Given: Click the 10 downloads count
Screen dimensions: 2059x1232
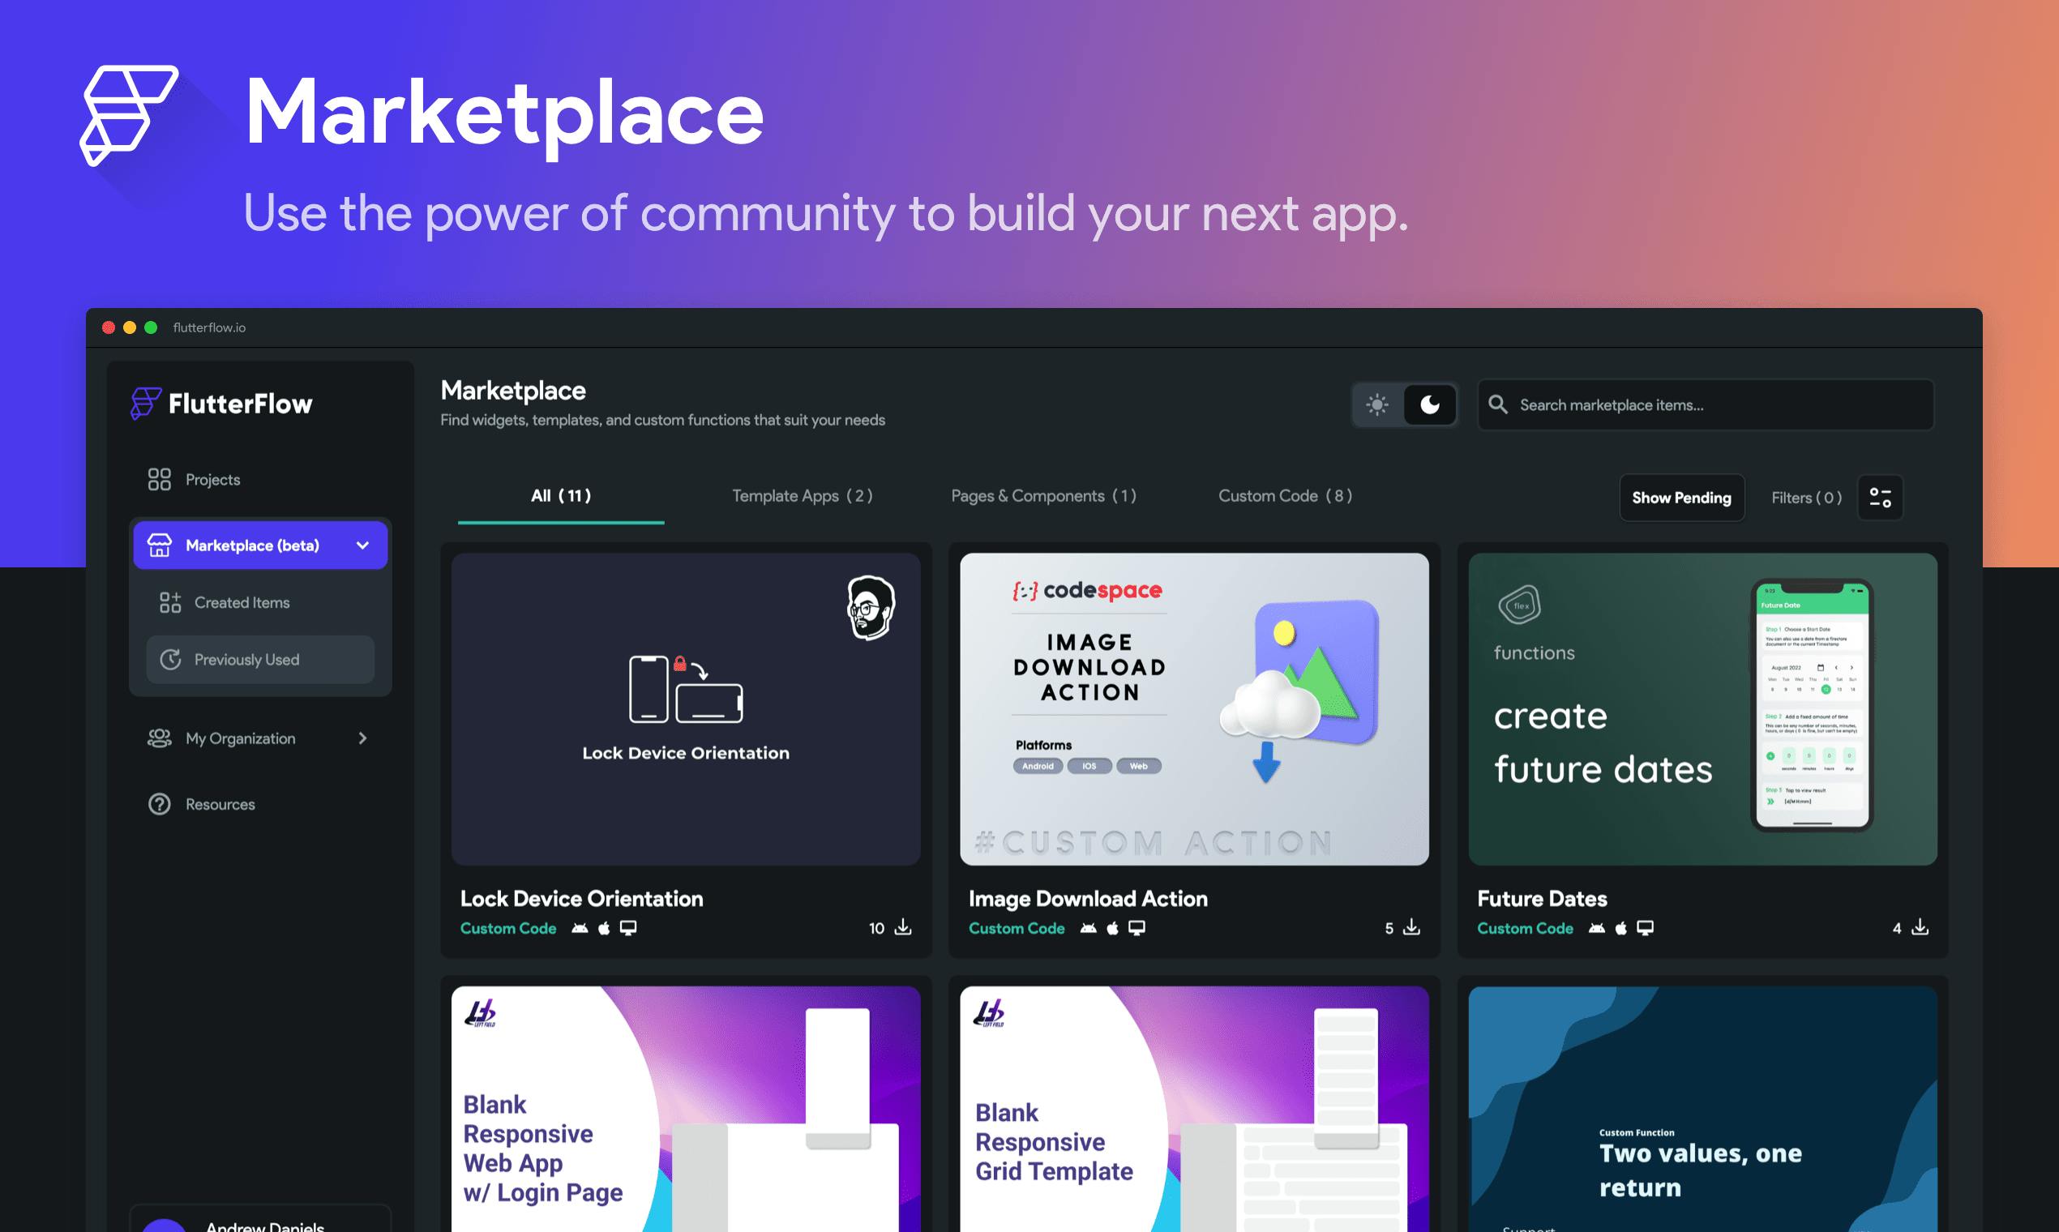Looking at the screenshot, I should pyautogui.click(x=877, y=928).
